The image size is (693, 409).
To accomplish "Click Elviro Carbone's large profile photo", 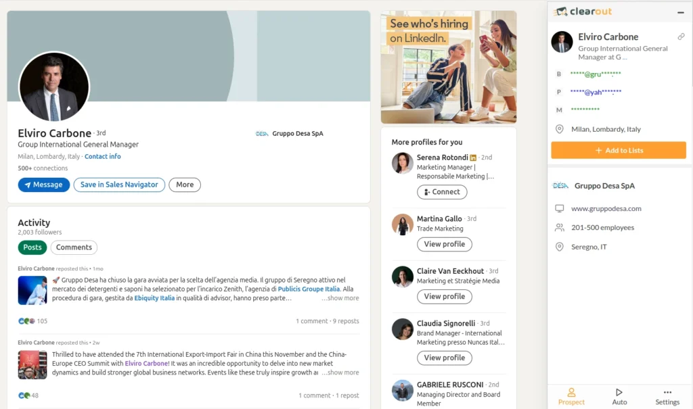I will coord(54,87).
